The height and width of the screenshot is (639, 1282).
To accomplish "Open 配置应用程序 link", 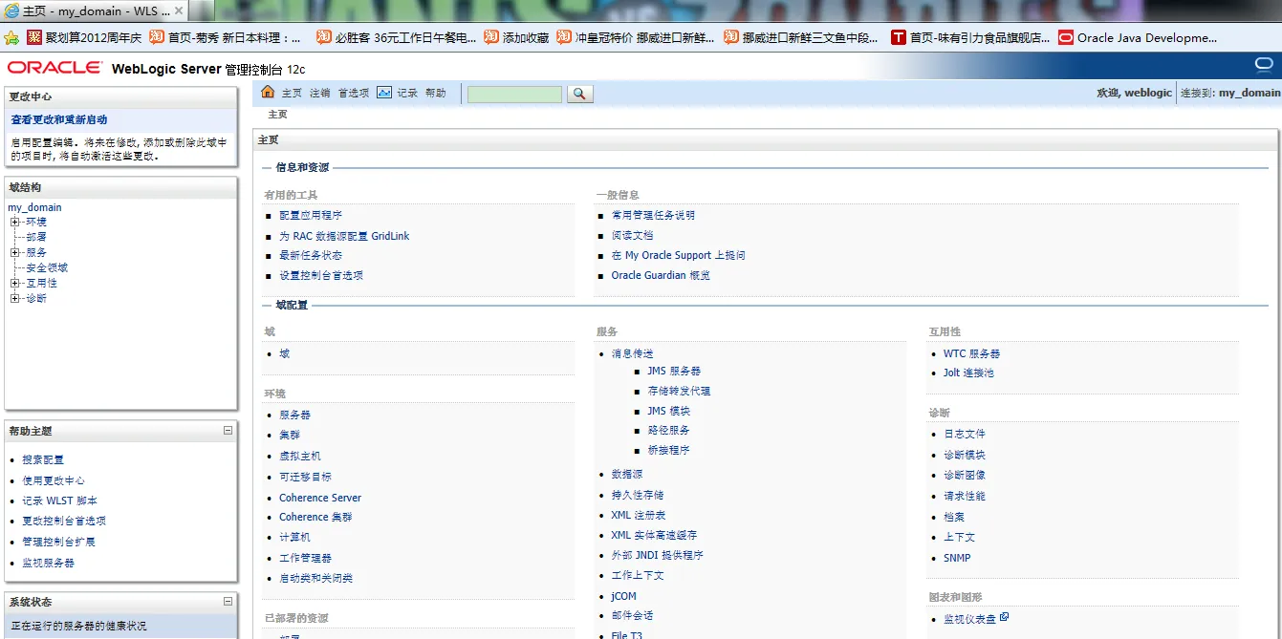I will coord(311,216).
